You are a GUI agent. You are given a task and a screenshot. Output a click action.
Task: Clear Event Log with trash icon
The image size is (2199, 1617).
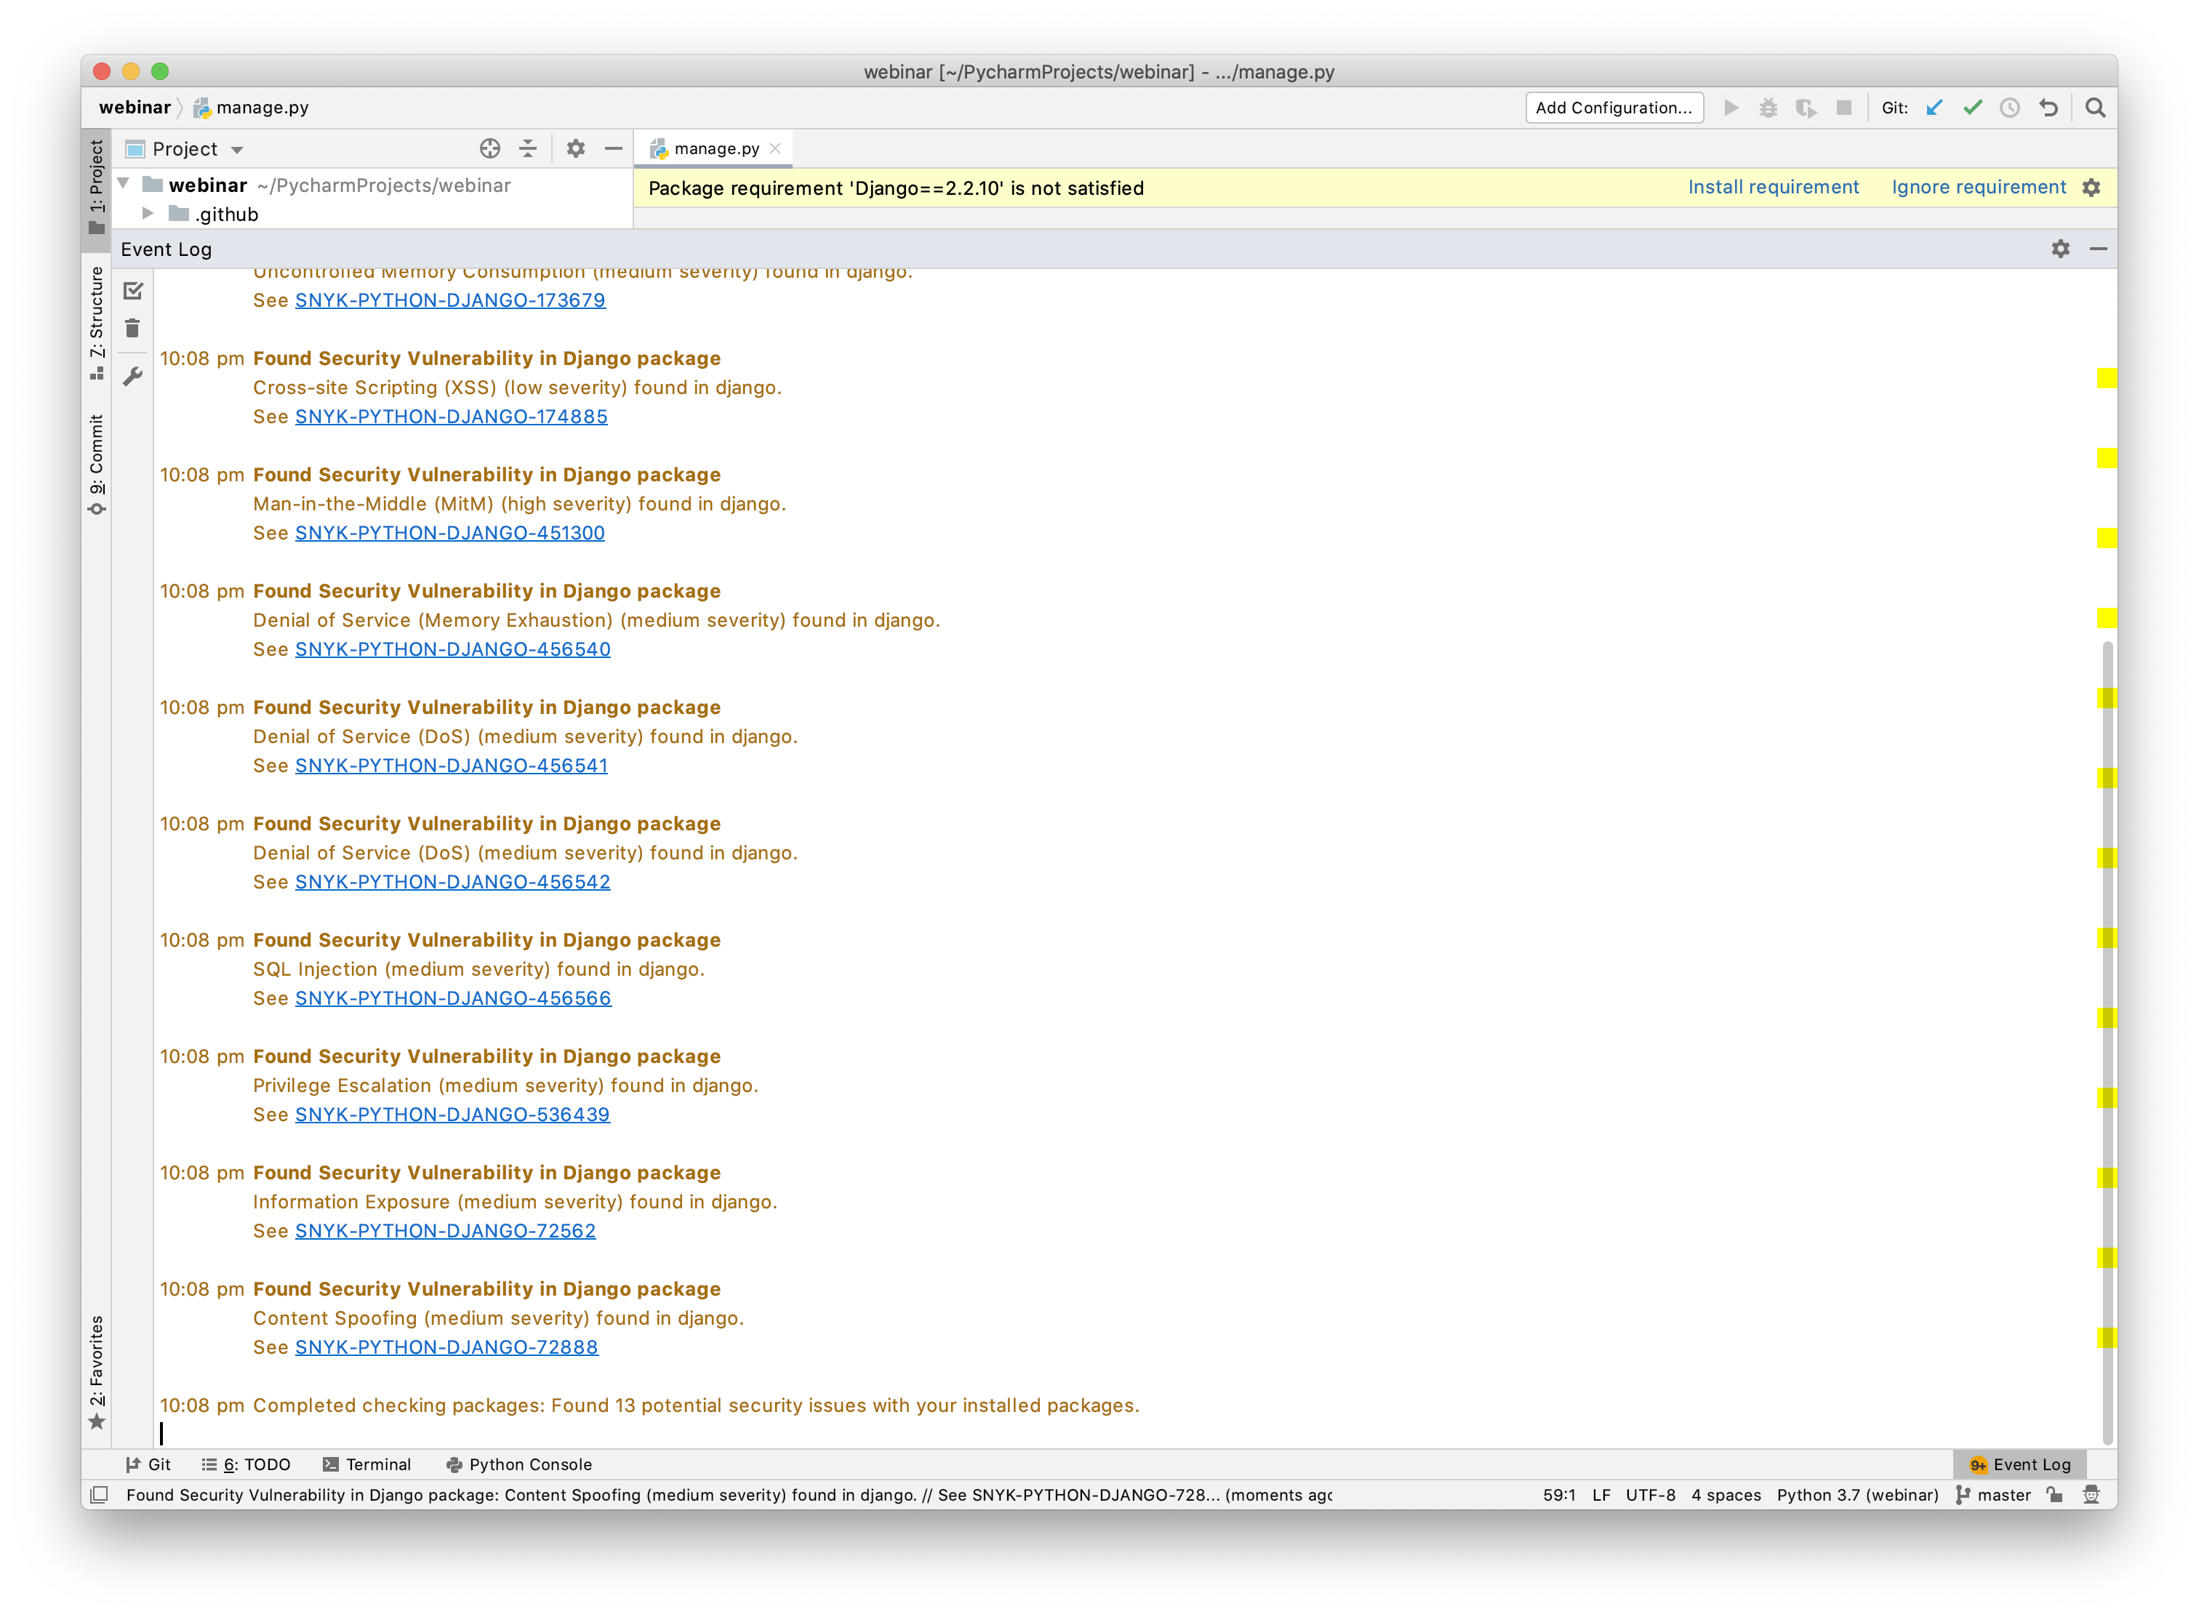coord(133,329)
